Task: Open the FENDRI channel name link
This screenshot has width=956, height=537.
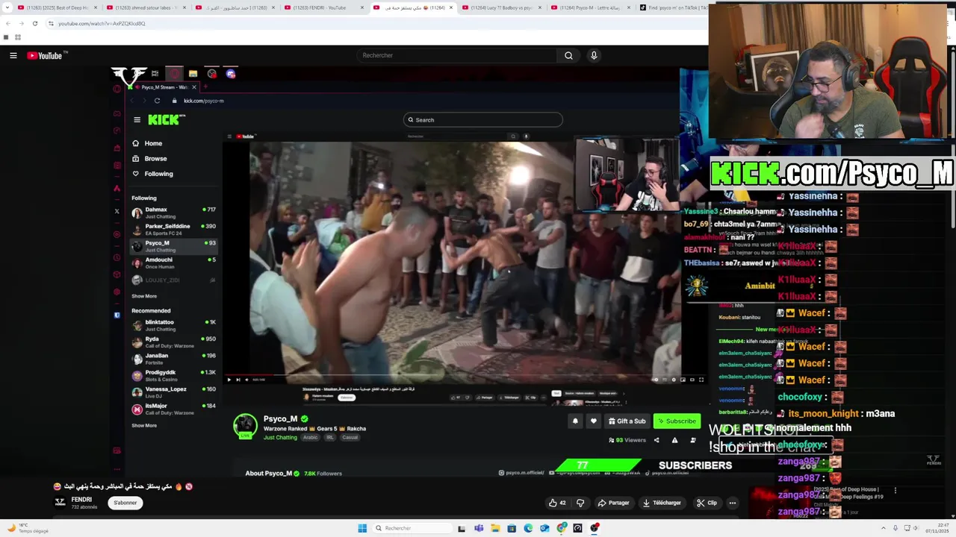Action: (x=81, y=500)
